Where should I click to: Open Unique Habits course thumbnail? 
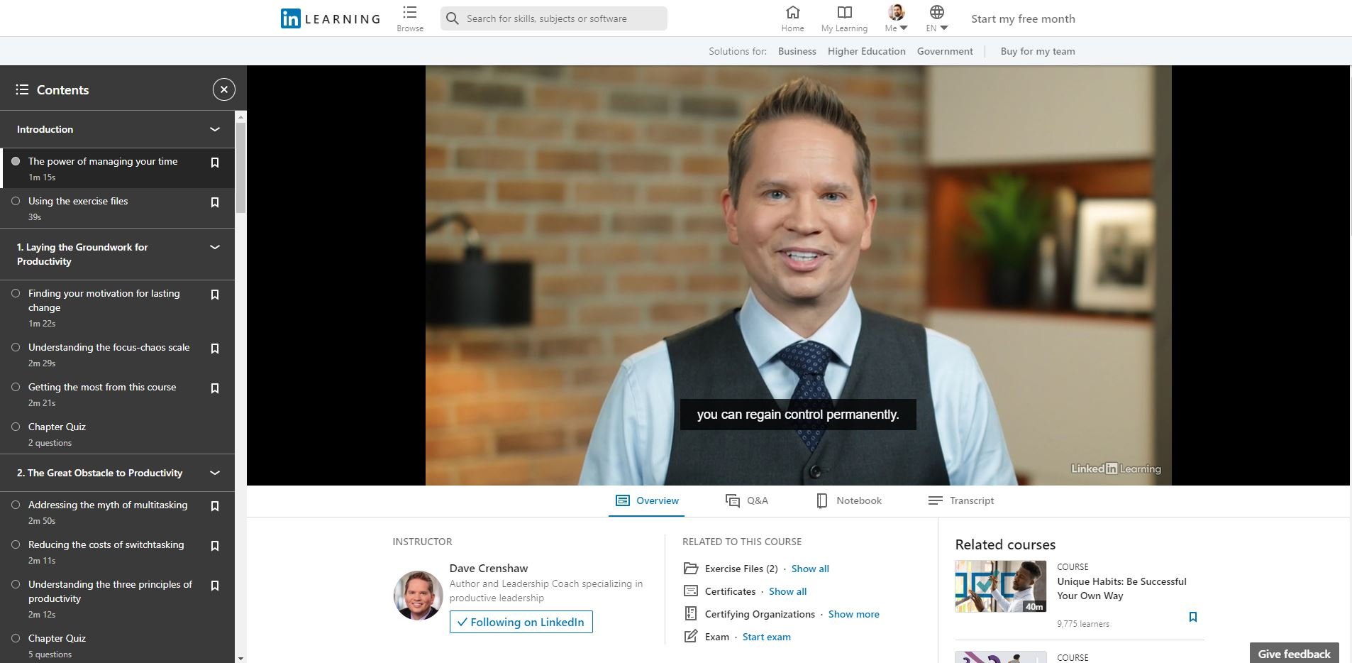point(1000,586)
